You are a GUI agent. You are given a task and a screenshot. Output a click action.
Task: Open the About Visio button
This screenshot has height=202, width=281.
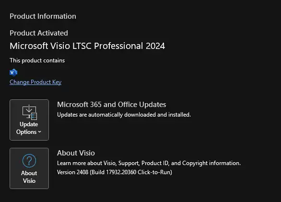pos(29,168)
